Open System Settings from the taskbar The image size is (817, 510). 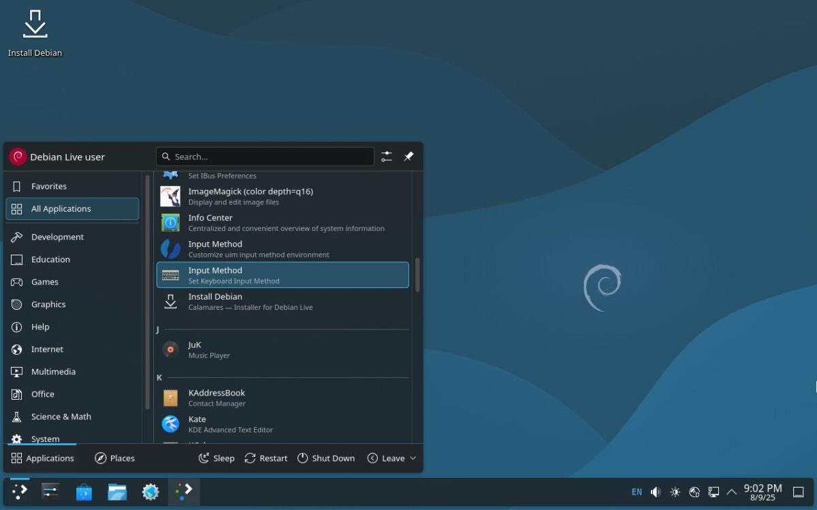(51, 492)
